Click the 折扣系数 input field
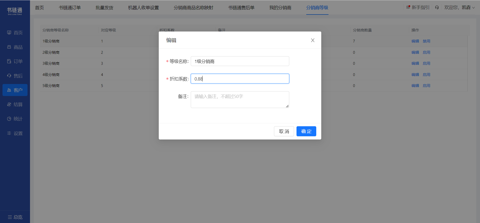 (240, 79)
